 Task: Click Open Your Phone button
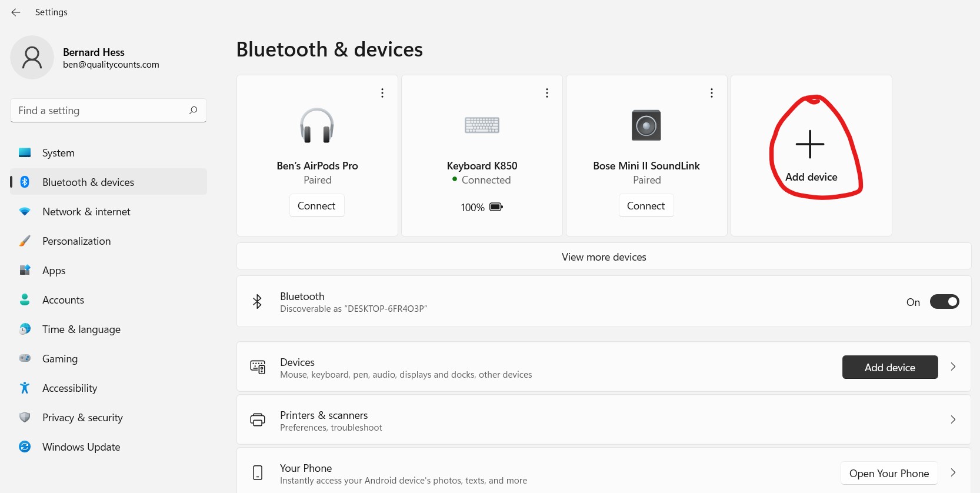coord(889,473)
